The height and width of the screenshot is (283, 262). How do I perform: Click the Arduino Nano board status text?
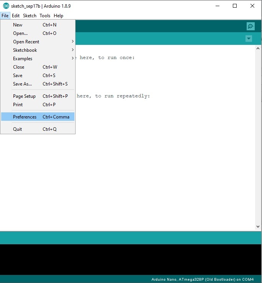(x=203, y=280)
